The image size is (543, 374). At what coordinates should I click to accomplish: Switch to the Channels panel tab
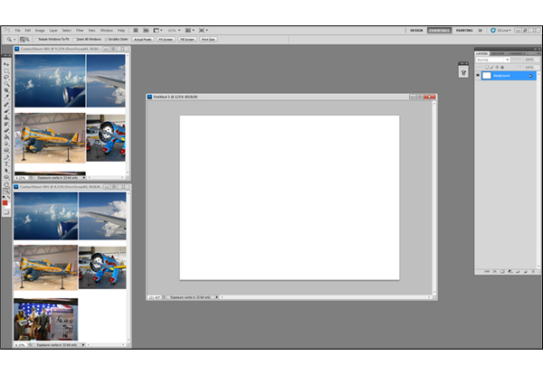click(x=517, y=53)
